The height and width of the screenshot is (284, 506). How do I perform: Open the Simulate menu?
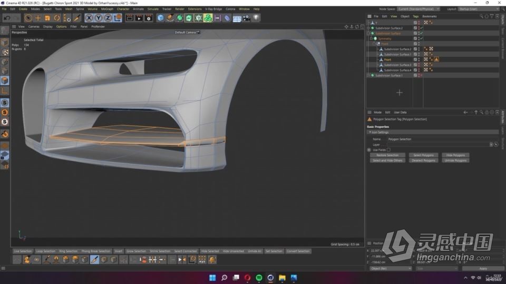(153, 9)
